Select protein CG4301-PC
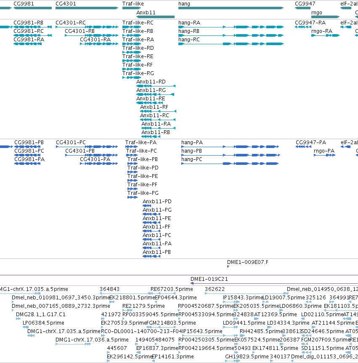 click(87, 147)
